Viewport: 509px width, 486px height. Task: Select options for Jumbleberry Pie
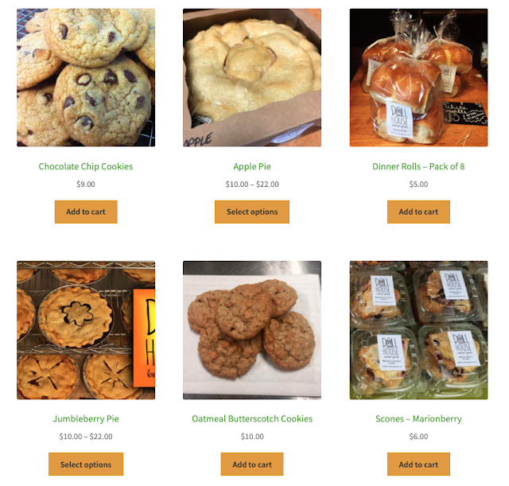pyautogui.click(x=86, y=465)
